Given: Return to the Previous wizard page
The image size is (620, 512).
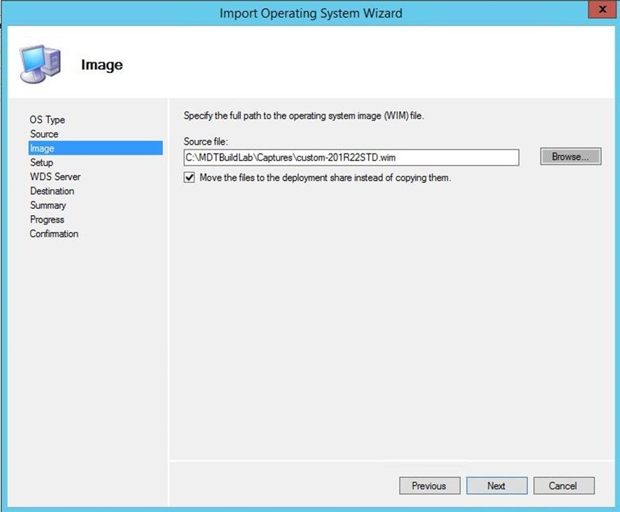Looking at the screenshot, I should tap(430, 486).
